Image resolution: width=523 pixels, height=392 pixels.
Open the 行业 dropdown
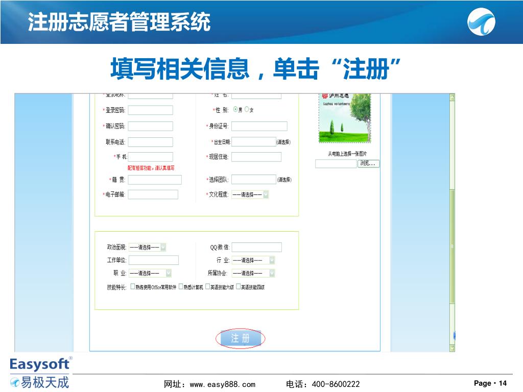point(253,260)
